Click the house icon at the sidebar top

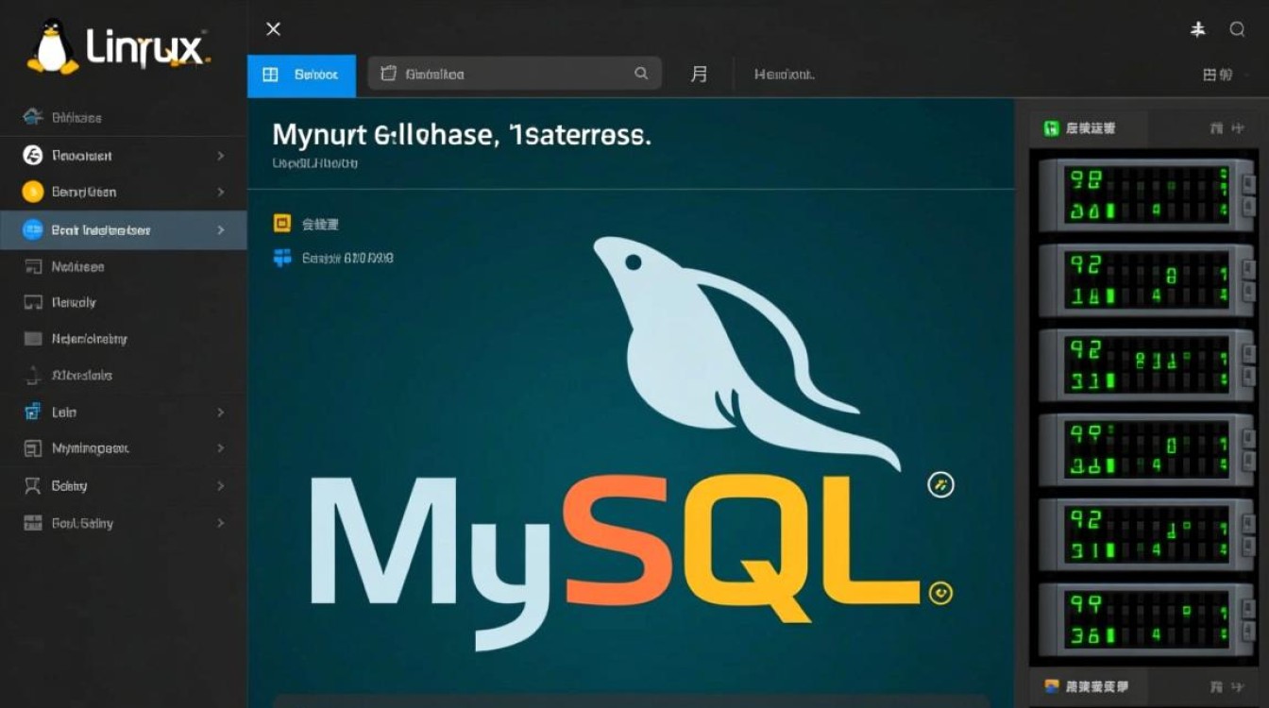point(33,117)
